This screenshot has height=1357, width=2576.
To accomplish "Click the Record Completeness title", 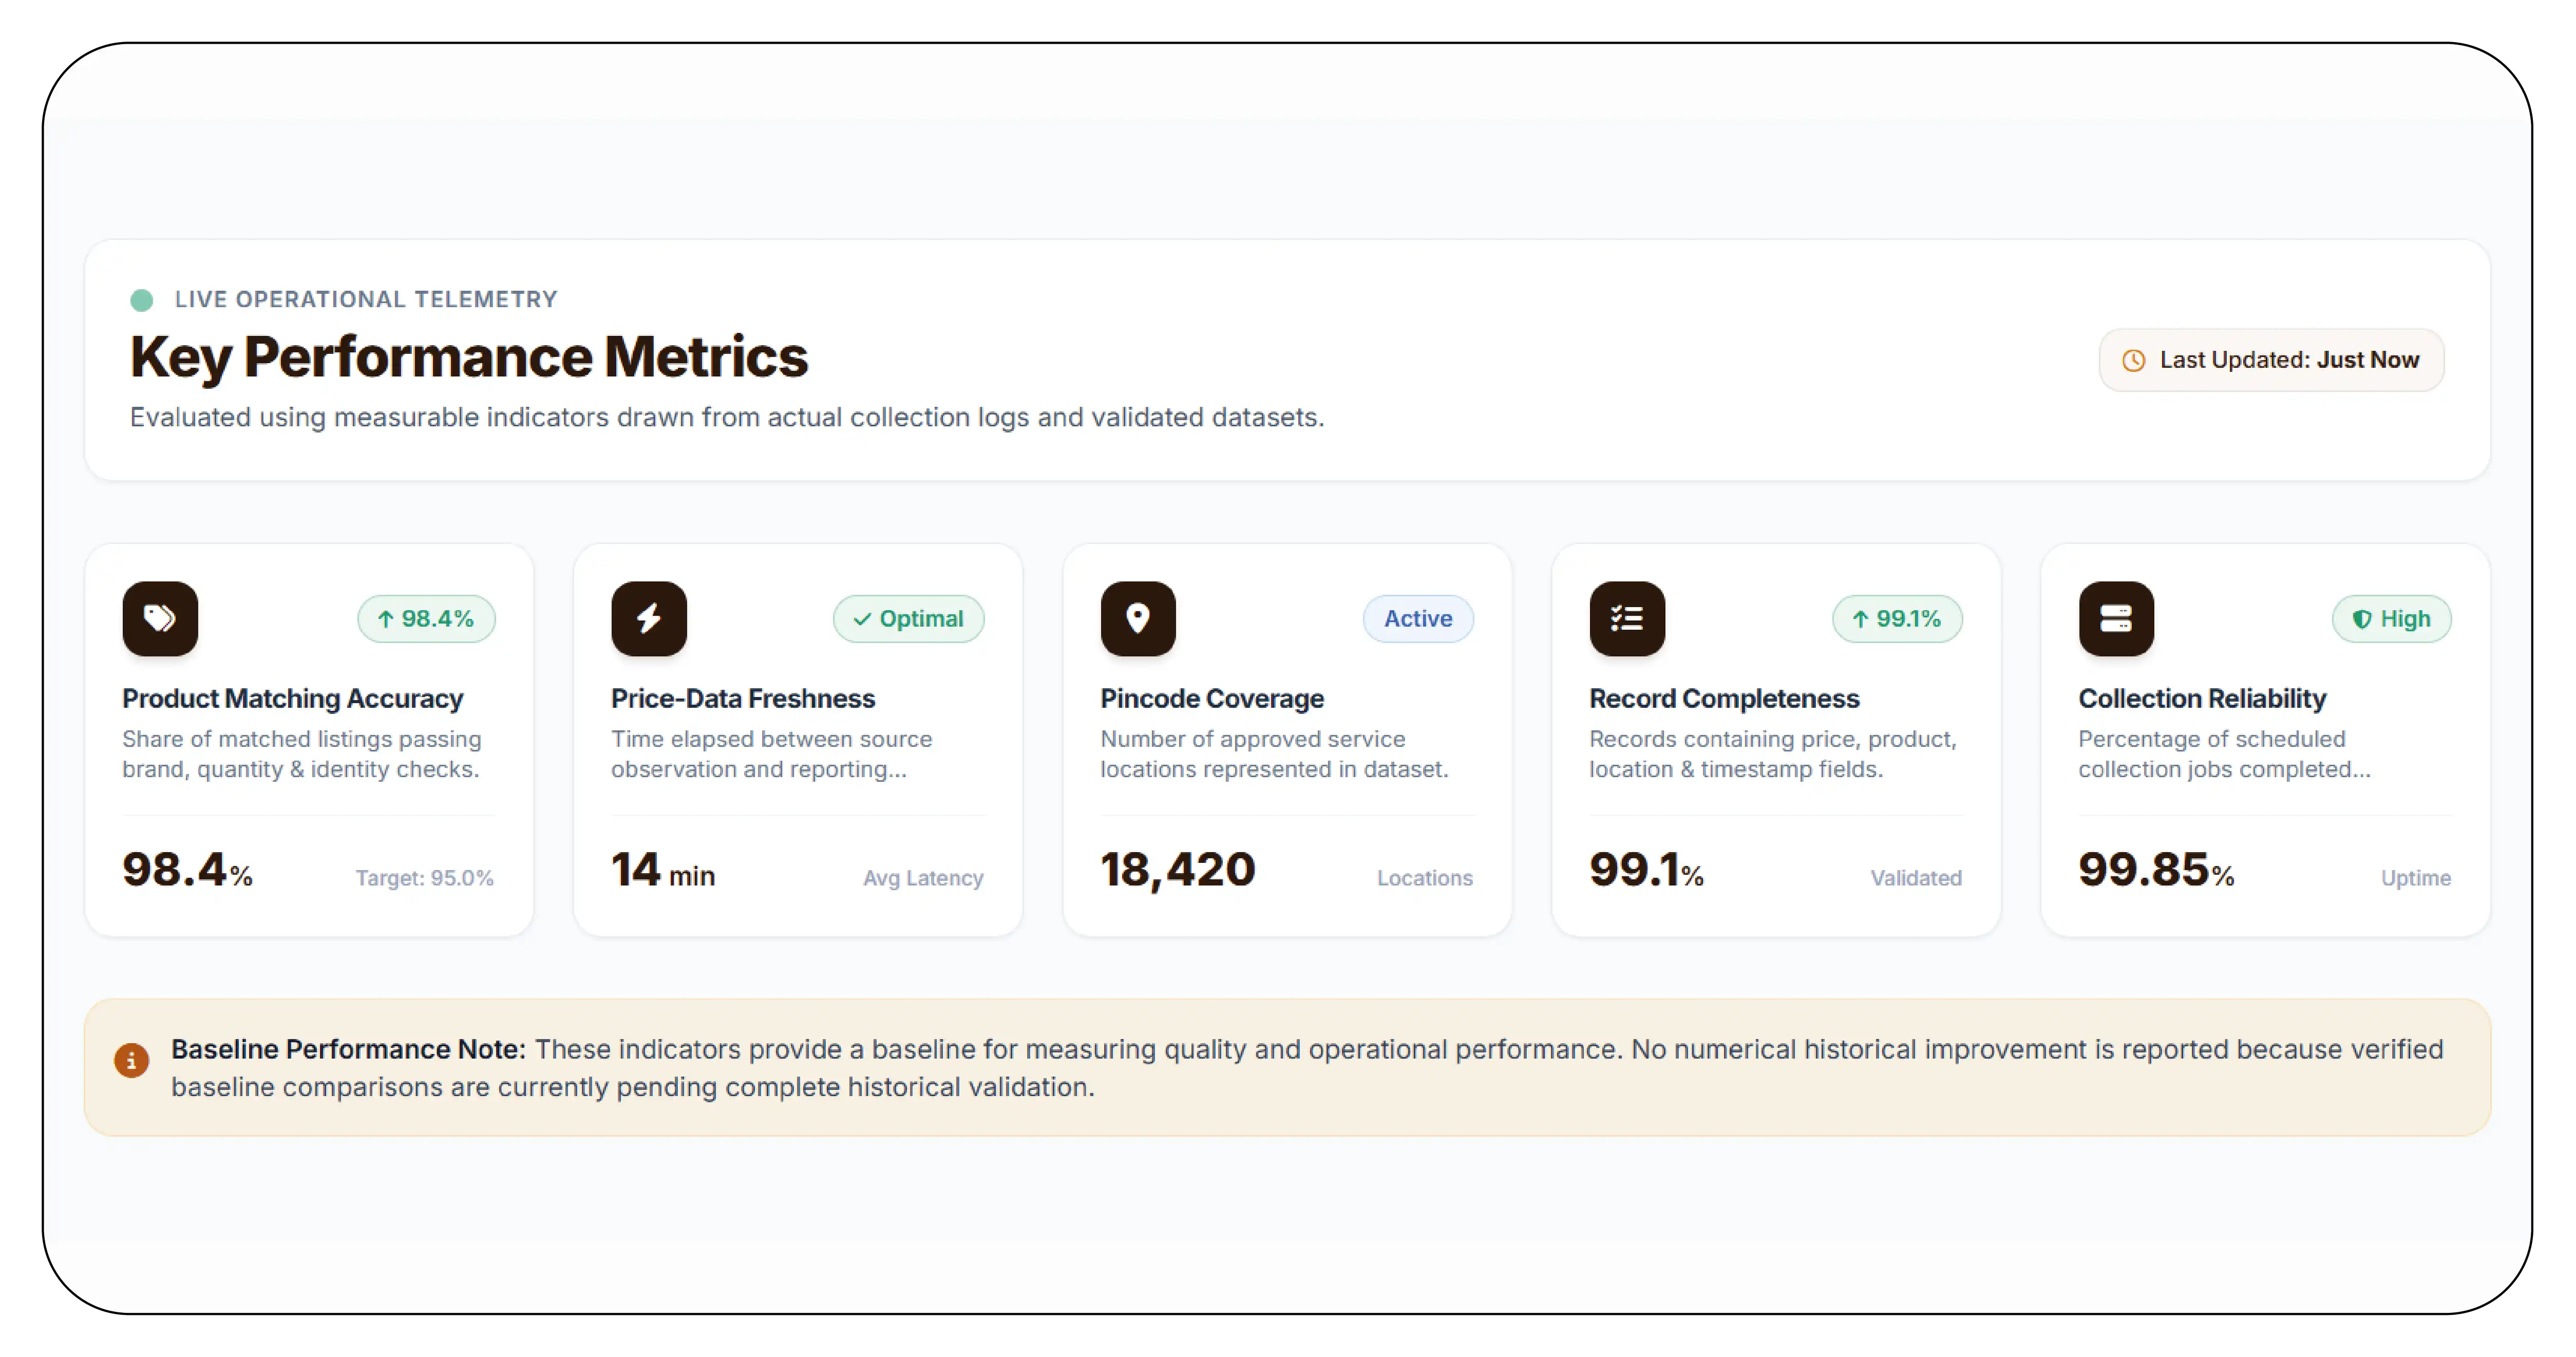I will pyautogui.click(x=1724, y=698).
